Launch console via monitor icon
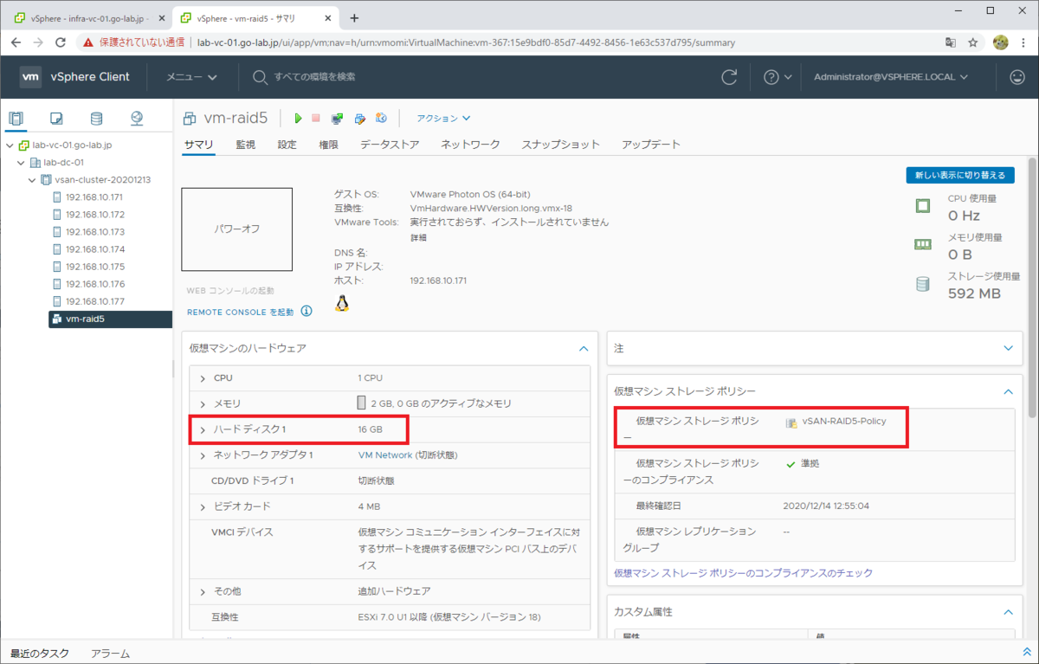Image resolution: width=1039 pixels, height=664 pixels. (x=338, y=119)
